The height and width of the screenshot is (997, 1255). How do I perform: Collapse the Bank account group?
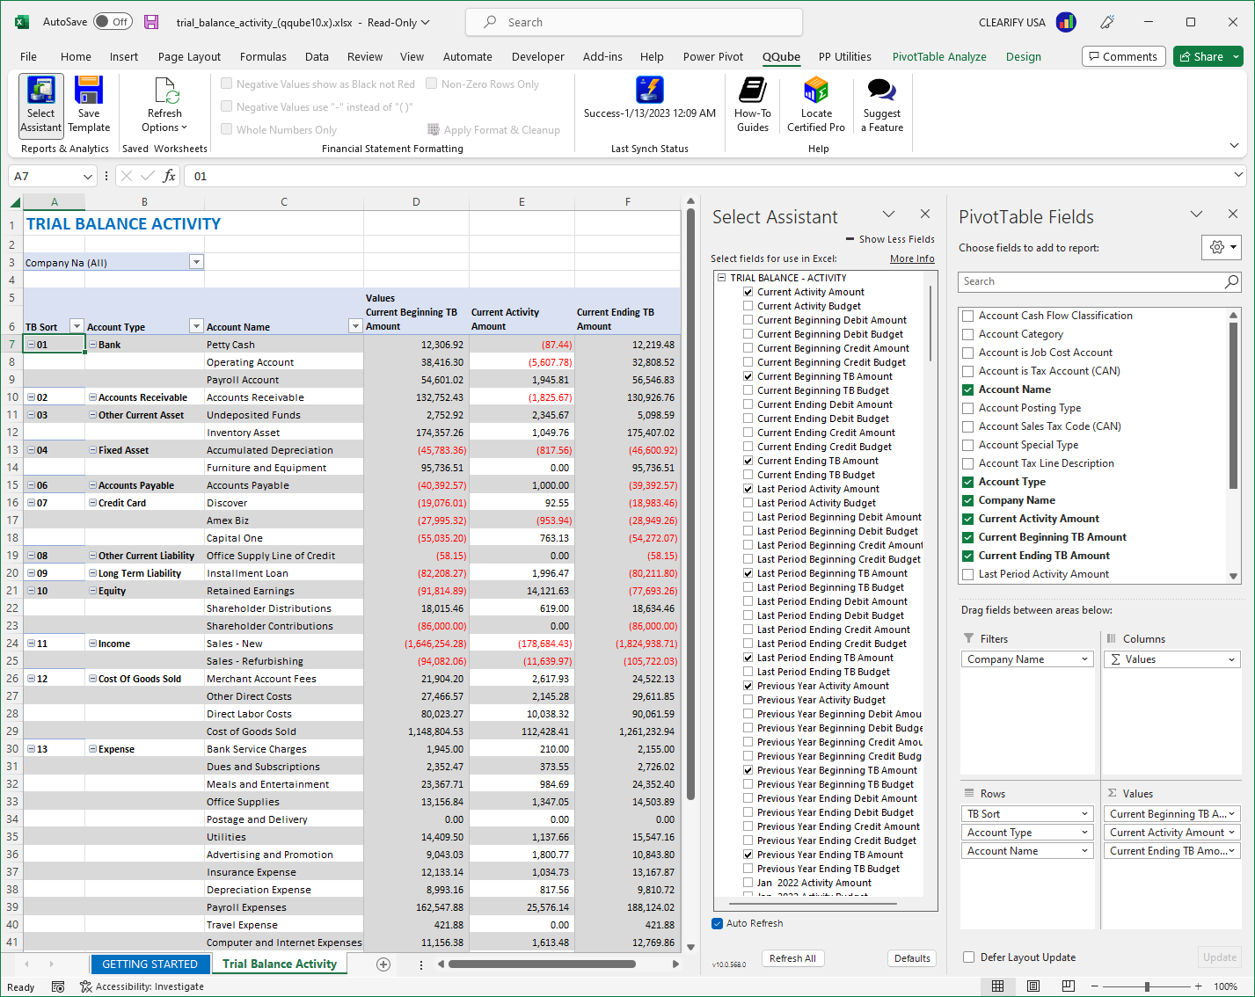click(x=91, y=344)
